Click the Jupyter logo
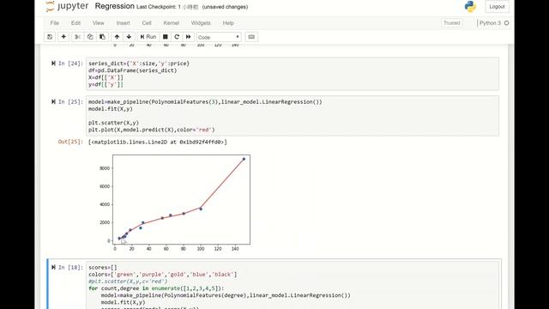 click(67, 6)
